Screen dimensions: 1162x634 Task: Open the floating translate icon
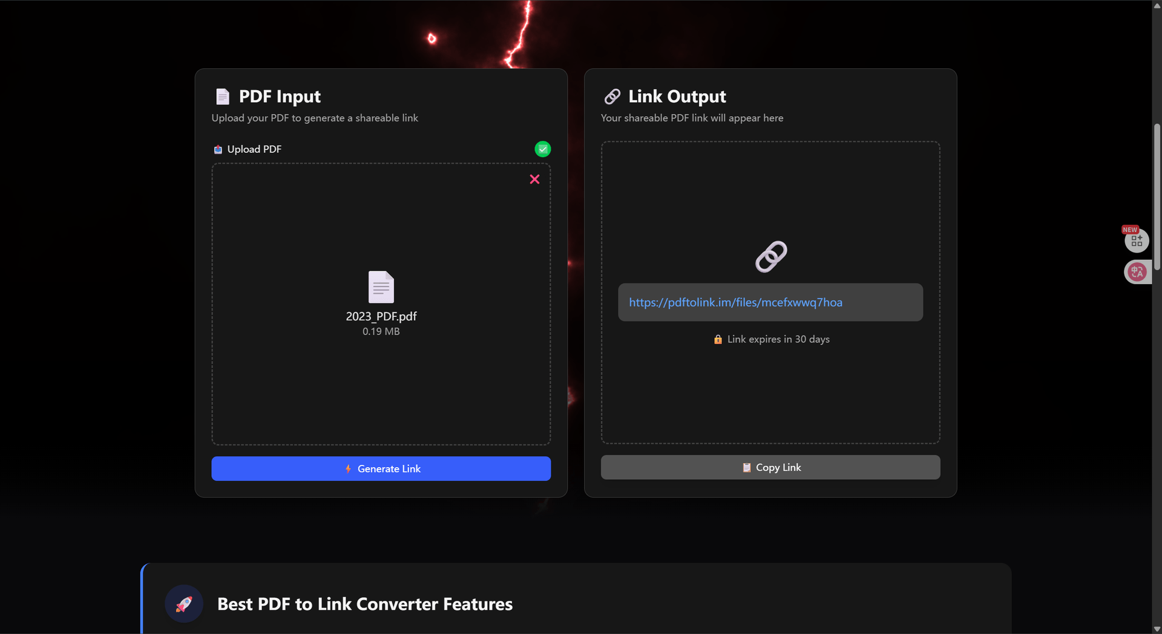[1137, 272]
